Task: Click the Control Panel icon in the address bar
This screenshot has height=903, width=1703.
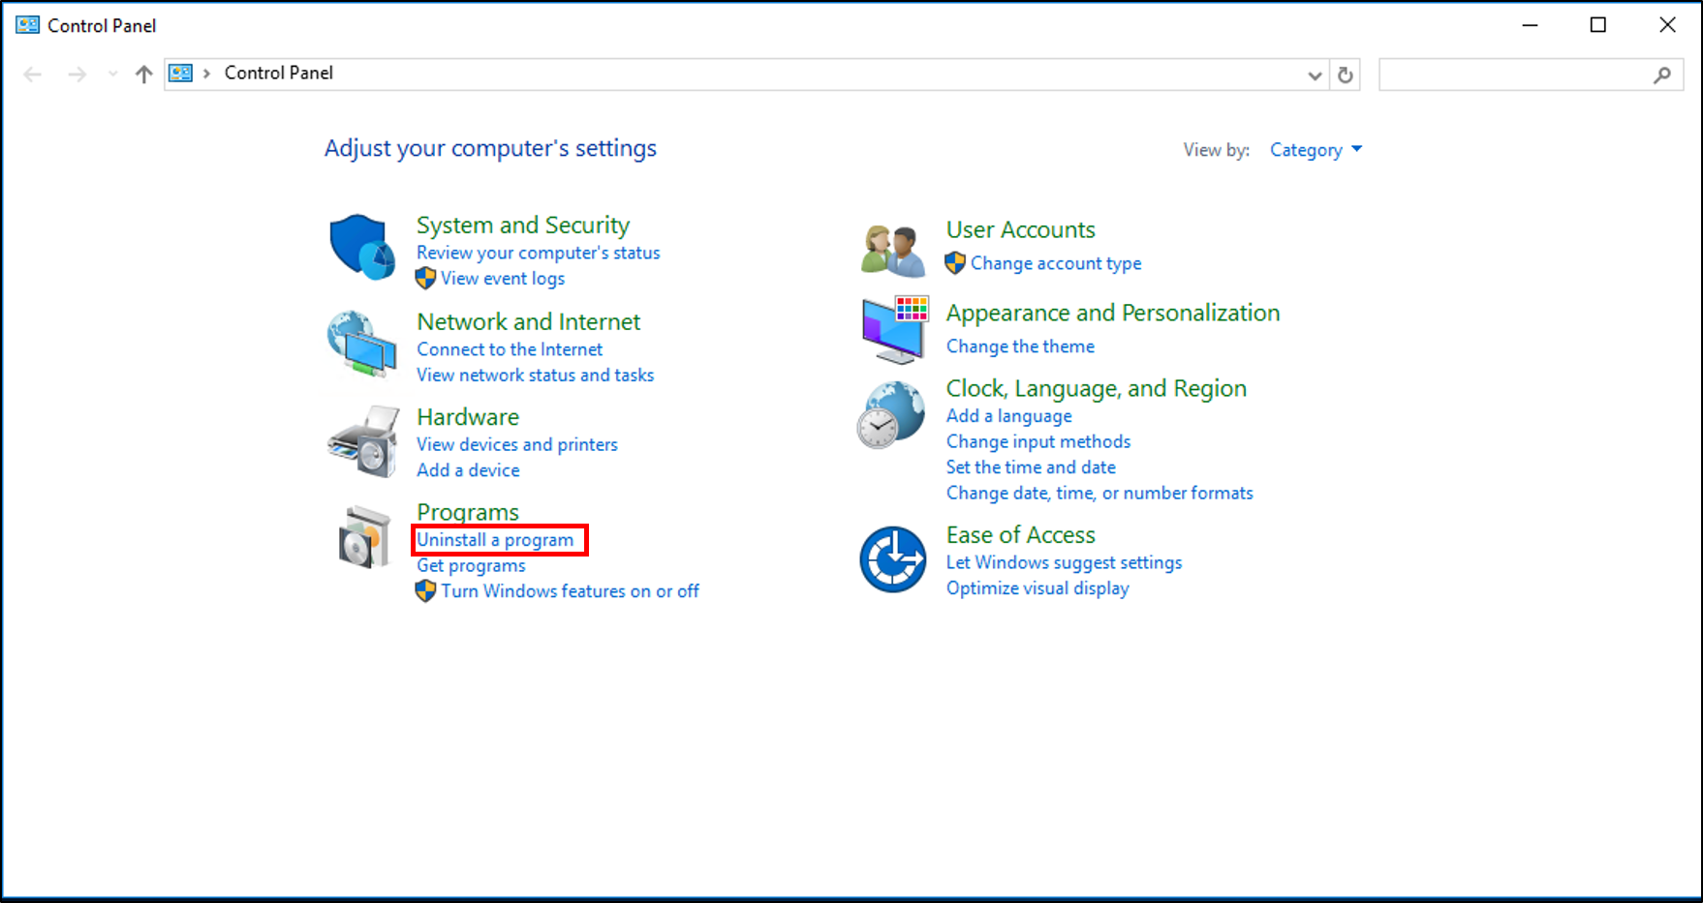Action: [x=180, y=73]
